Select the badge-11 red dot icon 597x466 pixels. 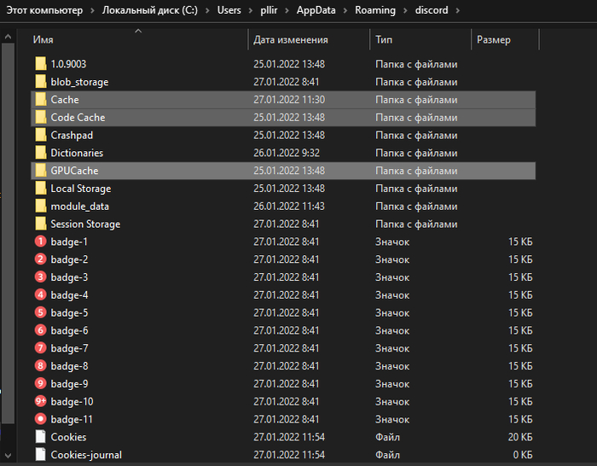pyautogui.click(x=40, y=419)
